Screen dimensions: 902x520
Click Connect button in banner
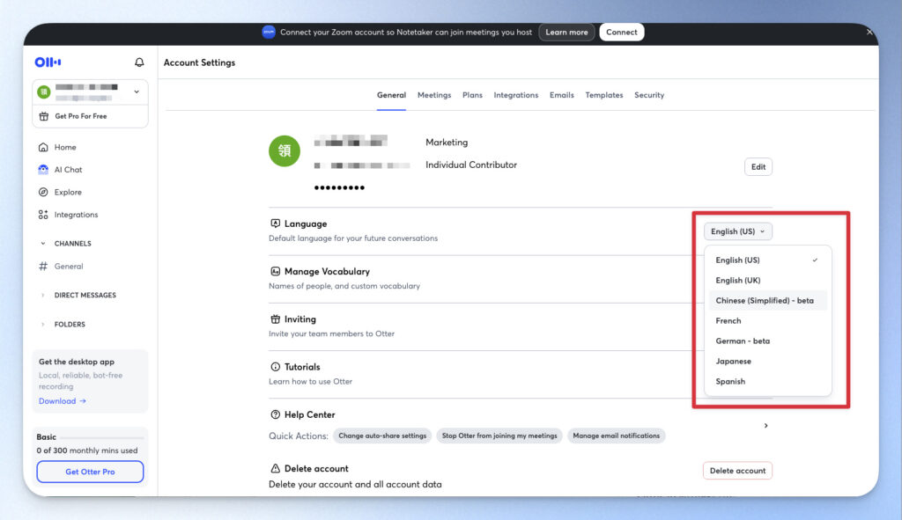coord(621,33)
